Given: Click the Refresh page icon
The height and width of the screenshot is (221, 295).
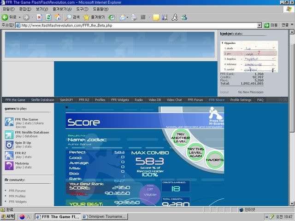Looking at the screenshot, I should point(48,17).
